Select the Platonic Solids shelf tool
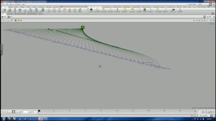Image resolution: width=216 pixels, height=121 pixels. tap(43, 10)
